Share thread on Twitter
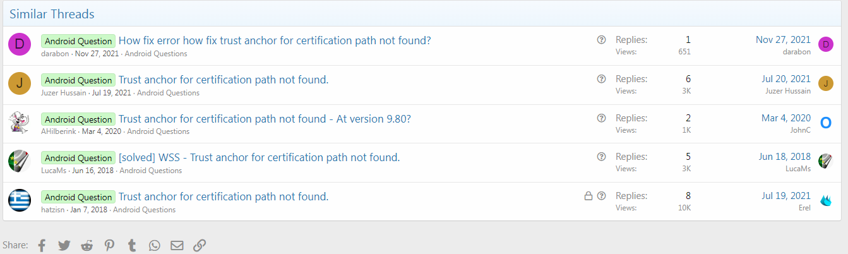The image size is (848, 254). pyautogui.click(x=64, y=245)
